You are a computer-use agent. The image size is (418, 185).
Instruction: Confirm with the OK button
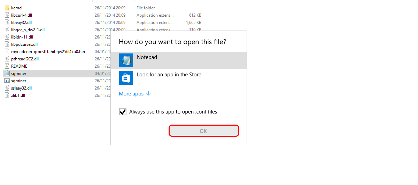[204, 131]
